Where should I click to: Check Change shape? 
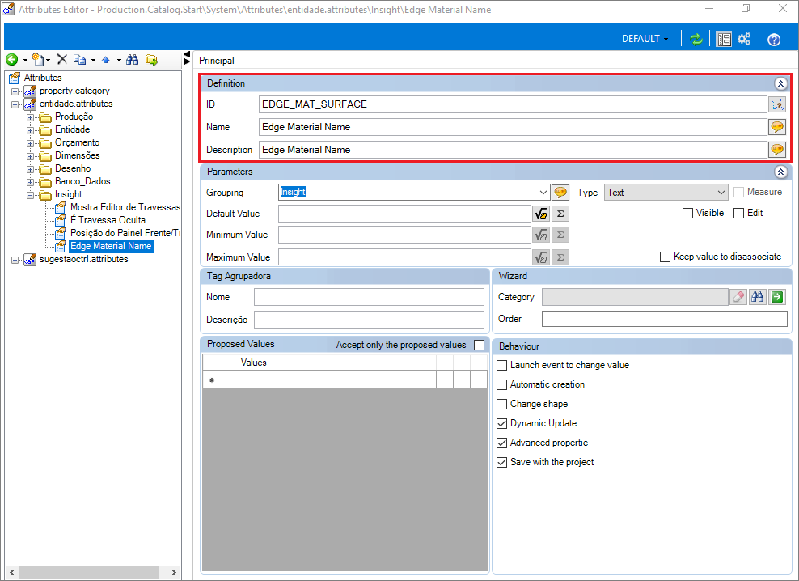pyautogui.click(x=502, y=404)
